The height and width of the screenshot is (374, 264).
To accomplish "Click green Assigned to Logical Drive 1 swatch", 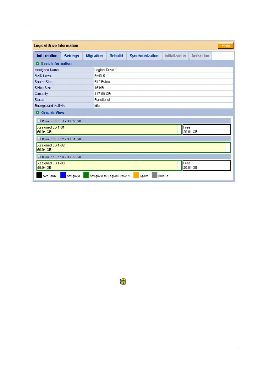I will tap(86, 175).
